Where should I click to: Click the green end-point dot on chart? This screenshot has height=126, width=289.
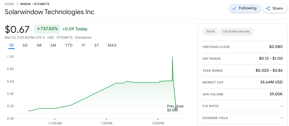pos(176,108)
